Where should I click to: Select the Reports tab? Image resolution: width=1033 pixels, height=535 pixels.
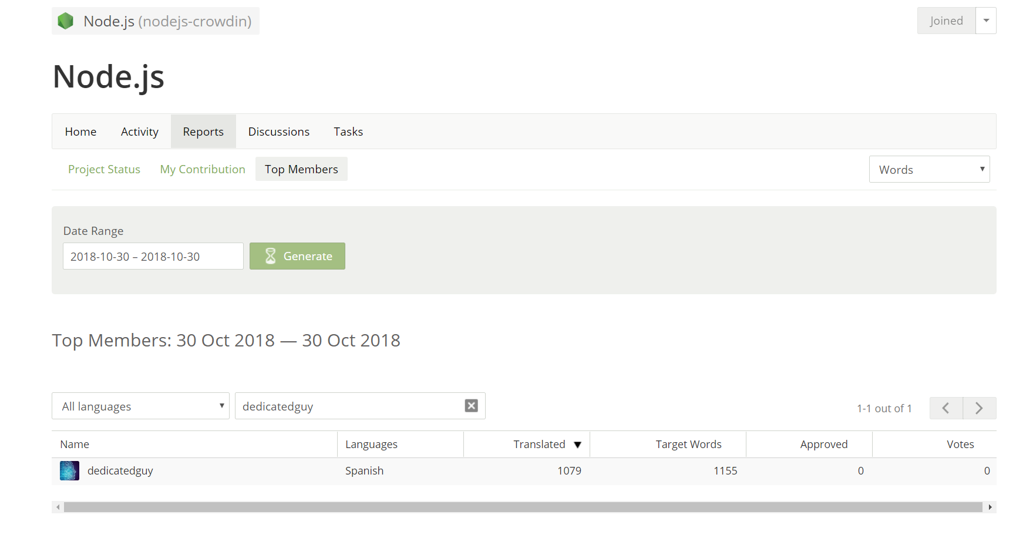tap(203, 132)
